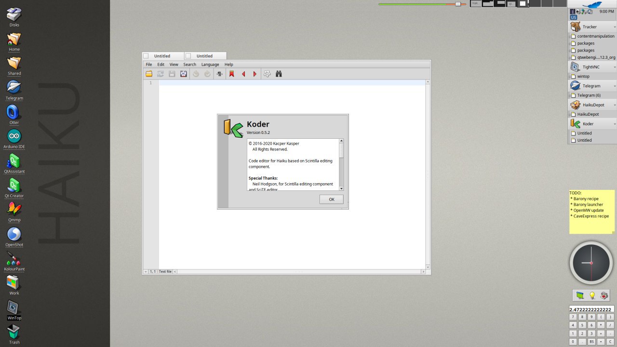Image resolution: width=617 pixels, height=347 pixels.
Task: Expand the HaikuDepot entry in Deskbar
Action: [x=614, y=105]
